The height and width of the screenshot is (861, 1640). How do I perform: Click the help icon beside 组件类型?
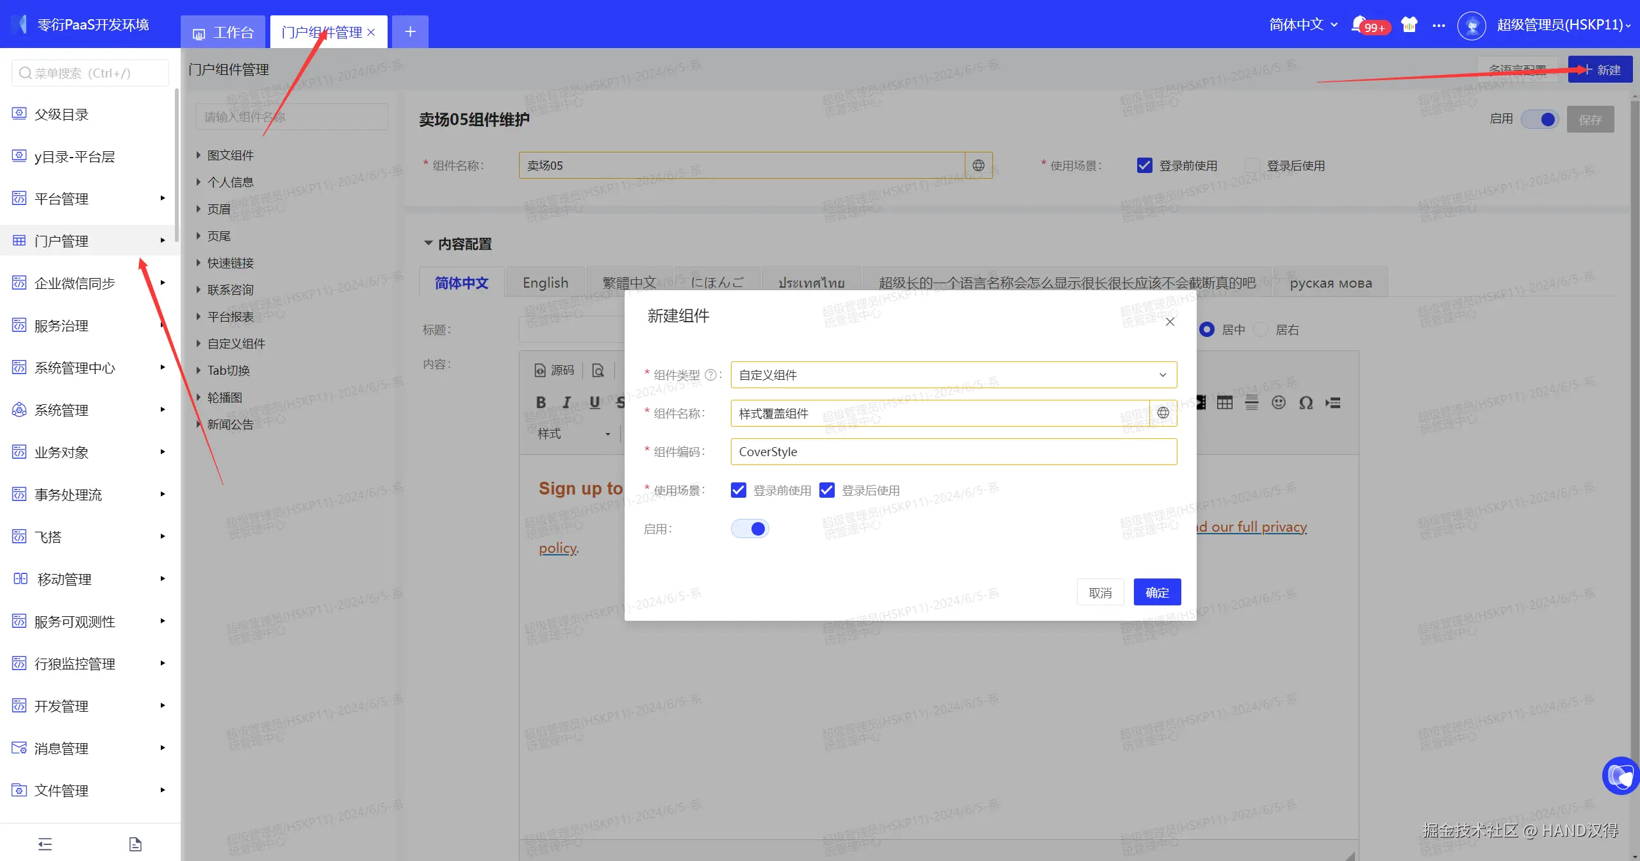710,375
